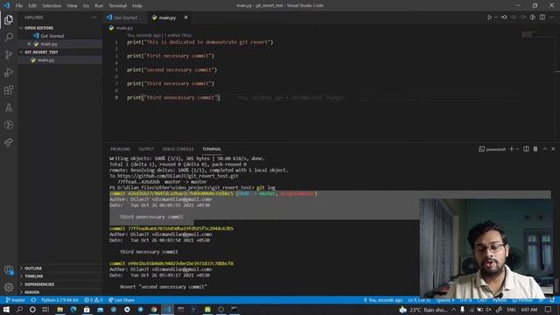Open Windows Start menu
Screen dimensions: 560x315
(x=6, y=309)
